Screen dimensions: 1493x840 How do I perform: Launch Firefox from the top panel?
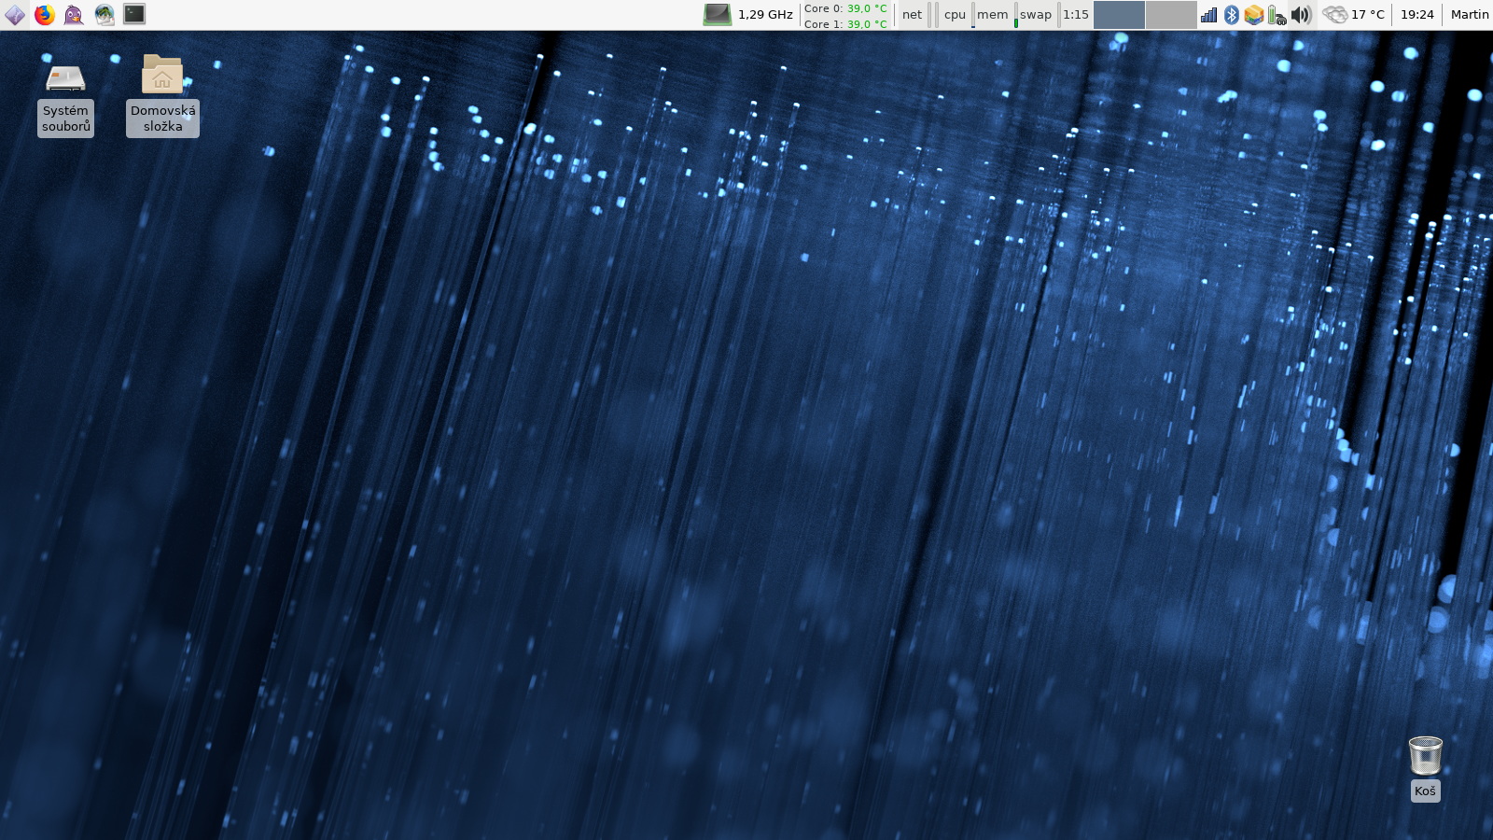[x=45, y=14]
